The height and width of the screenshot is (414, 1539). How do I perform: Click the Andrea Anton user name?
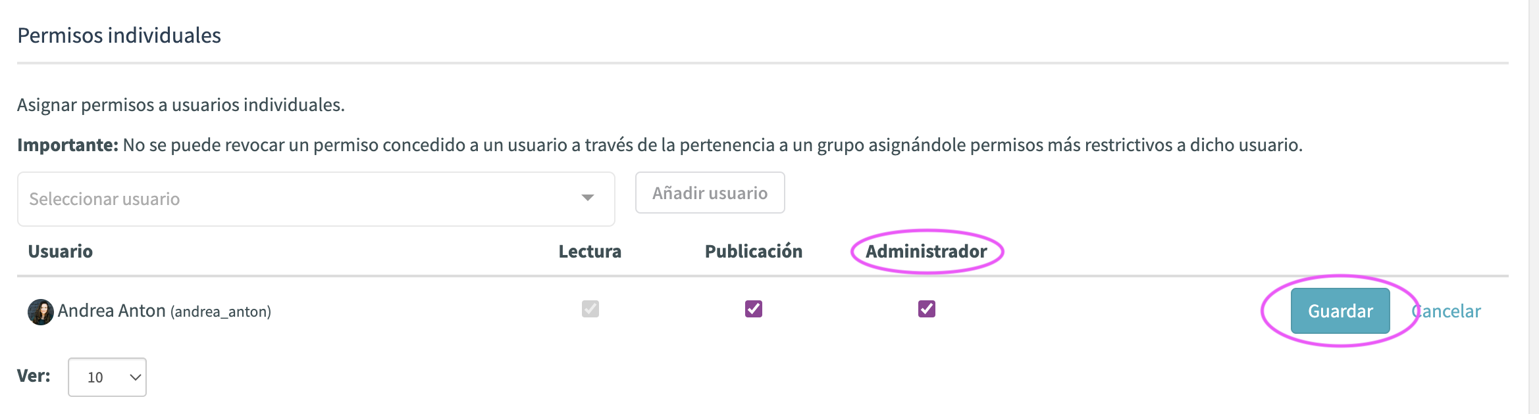[x=111, y=311]
